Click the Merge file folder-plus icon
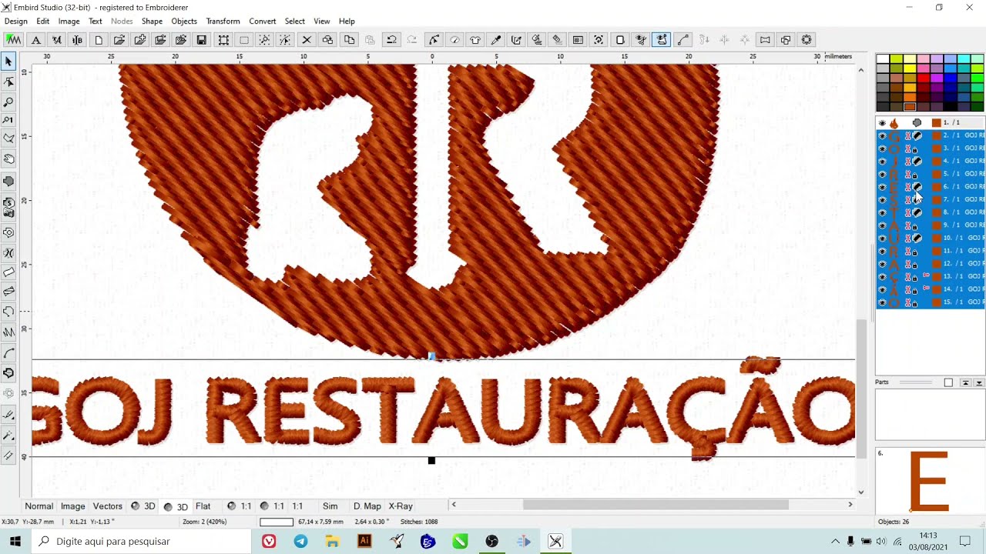Viewport: 986px width, 554px height. click(x=140, y=40)
